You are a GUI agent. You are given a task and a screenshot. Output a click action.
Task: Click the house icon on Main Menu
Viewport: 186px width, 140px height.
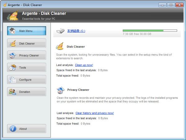pyautogui.click(x=12, y=31)
